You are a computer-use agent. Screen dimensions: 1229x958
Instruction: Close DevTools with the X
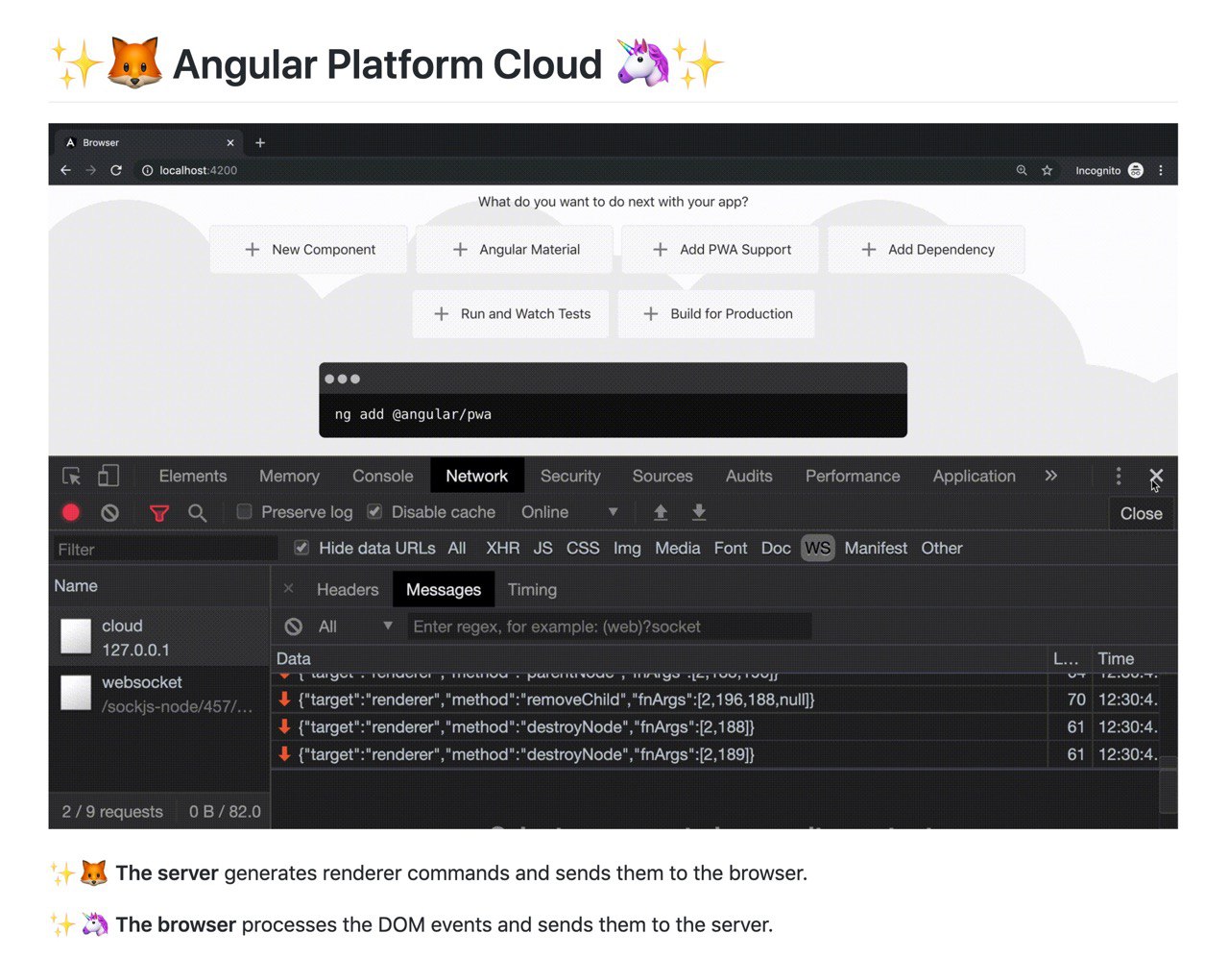(1156, 476)
